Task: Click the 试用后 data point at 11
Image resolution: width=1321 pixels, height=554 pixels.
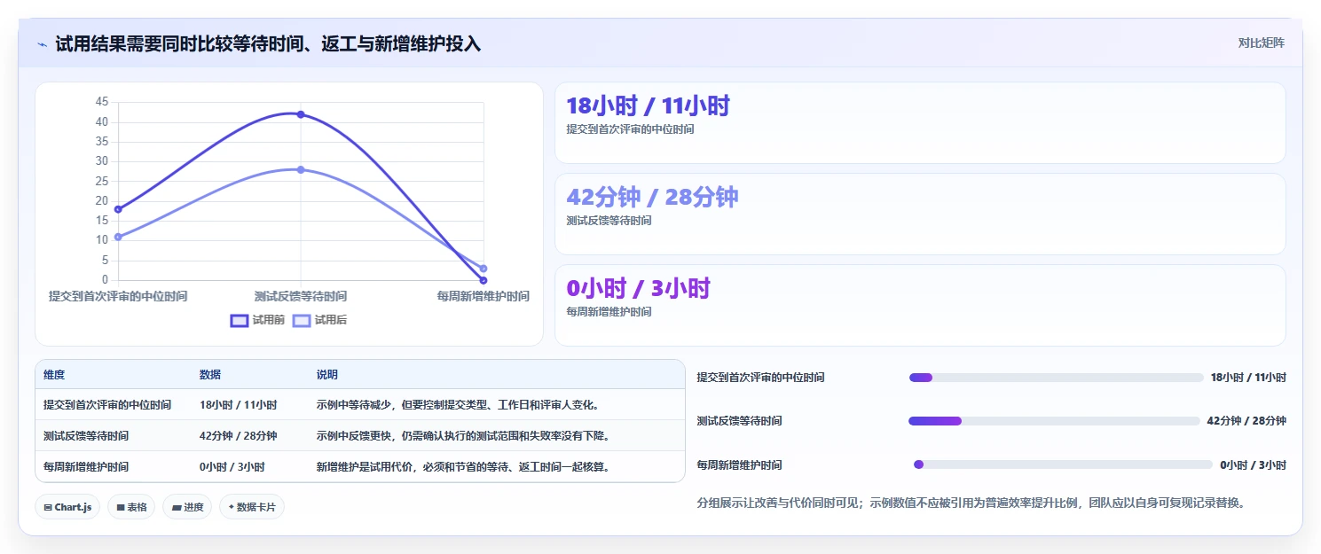Action: click(x=118, y=237)
